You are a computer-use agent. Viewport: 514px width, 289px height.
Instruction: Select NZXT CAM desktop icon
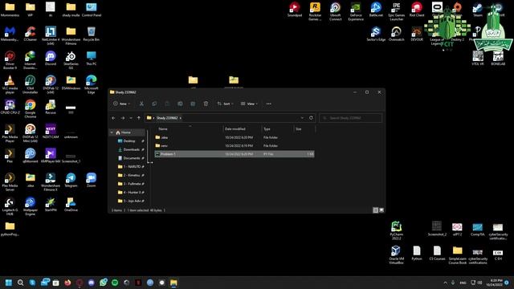51,132
